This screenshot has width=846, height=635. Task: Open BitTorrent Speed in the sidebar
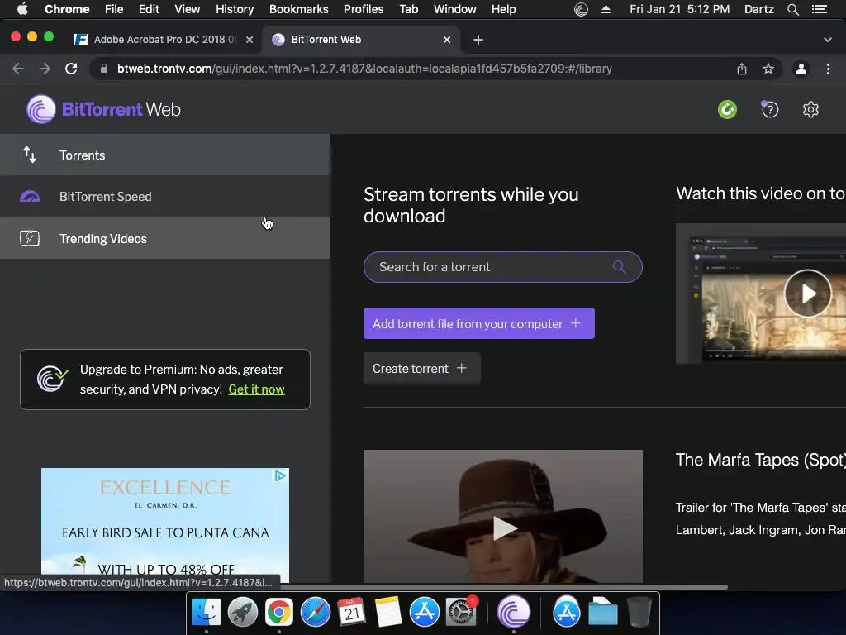[x=164, y=197]
